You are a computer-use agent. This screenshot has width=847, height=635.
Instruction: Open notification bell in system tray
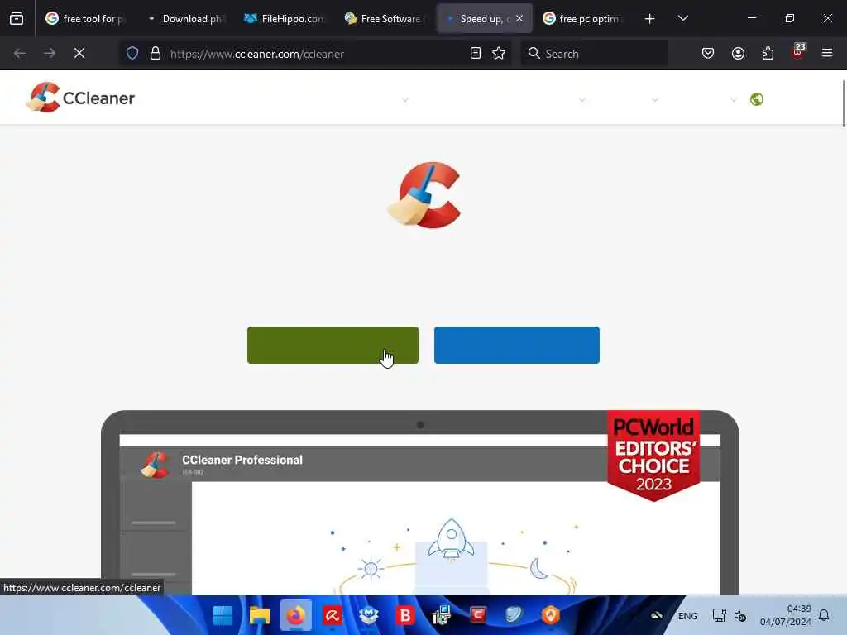[824, 615]
